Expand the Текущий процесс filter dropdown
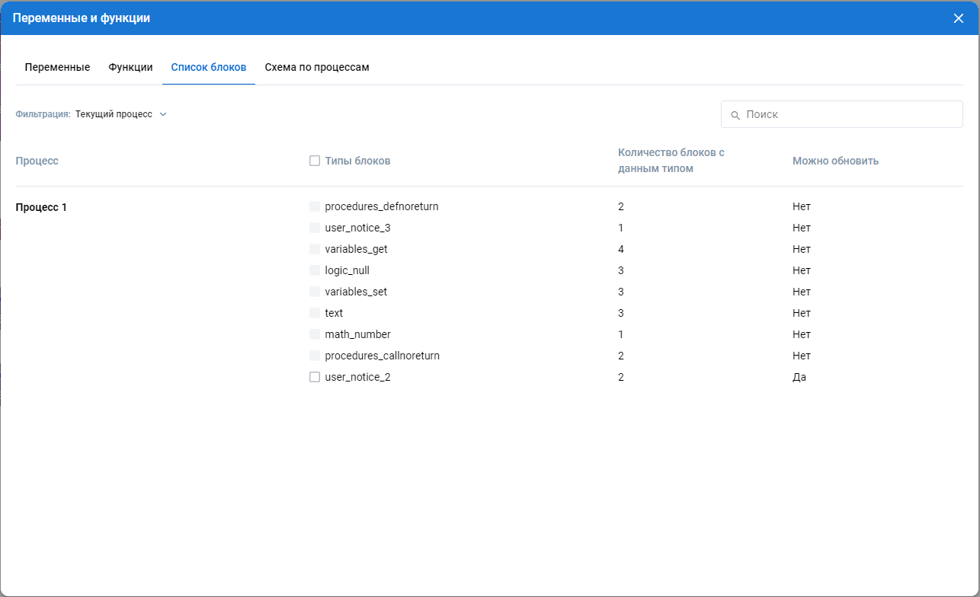Screen dimensions: 980x597 tap(121, 114)
